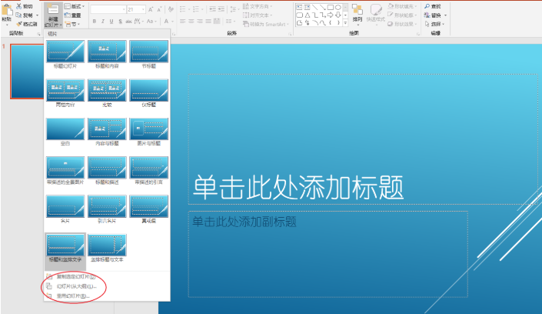Toggle Italic formatting button
Viewport: 542px width, 314px height.
coord(103,22)
